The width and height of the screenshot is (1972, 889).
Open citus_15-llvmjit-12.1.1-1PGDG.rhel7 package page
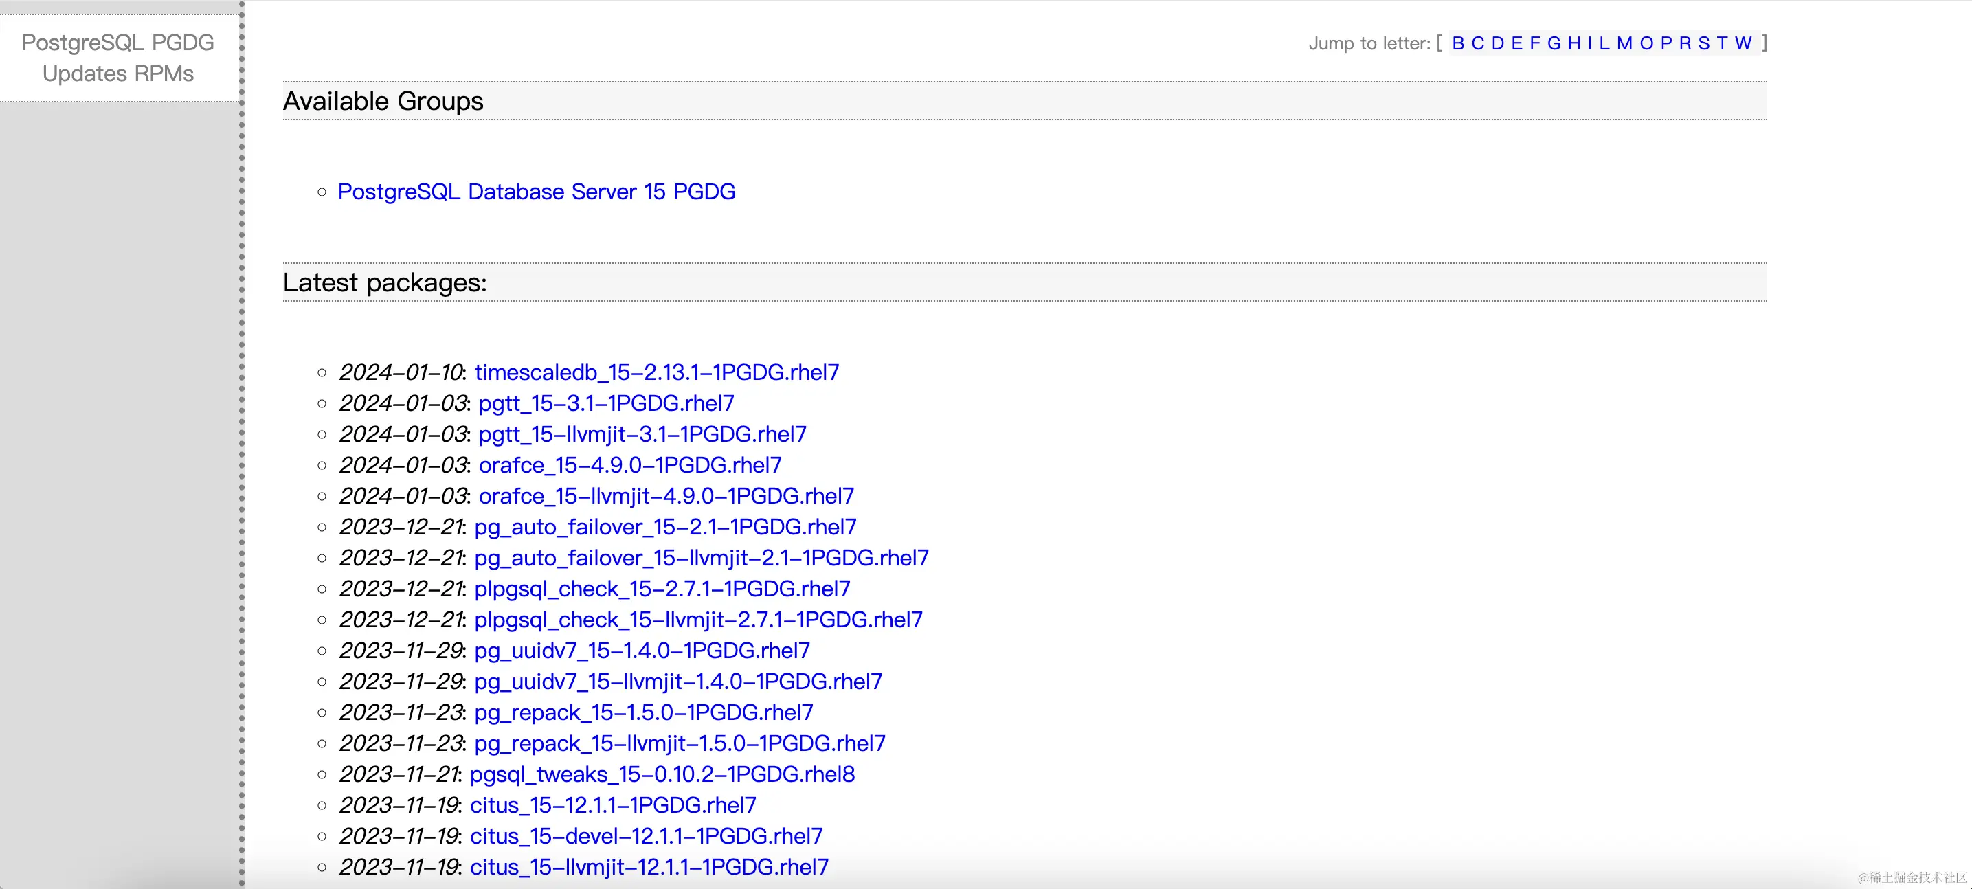pyautogui.click(x=648, y=867)
